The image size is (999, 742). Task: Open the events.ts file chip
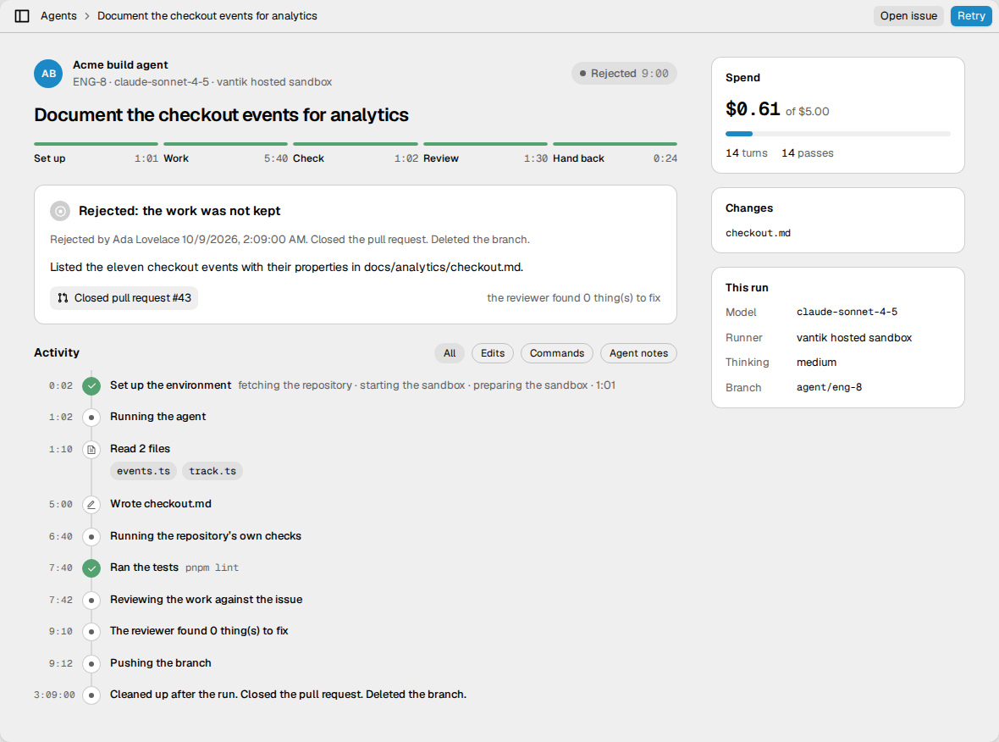(143, 471)
